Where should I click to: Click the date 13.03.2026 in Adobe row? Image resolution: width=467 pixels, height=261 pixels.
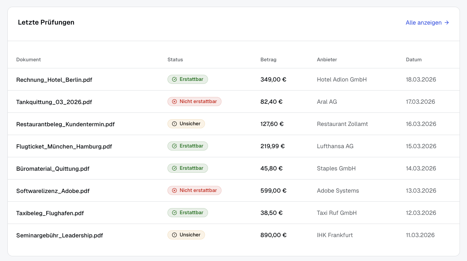pyautogui.click(x=421, y=191)
